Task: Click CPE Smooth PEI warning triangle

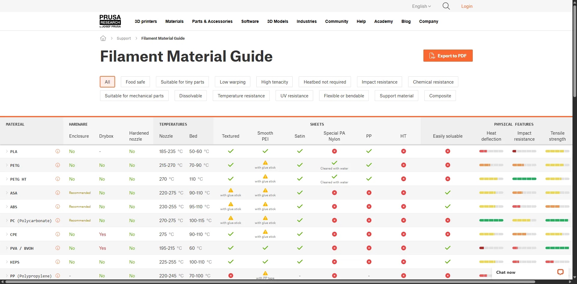Action: (265, 232)
